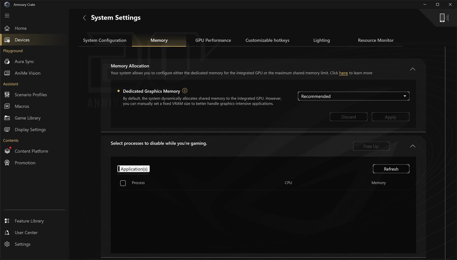The image size is (457, 260).
Task: Click the vertical scrollbar on the right
Action: [445, 152]
